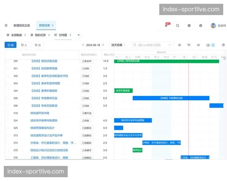The height and width of the screenshot is (181, 227).
Task: Open 我的任务 view options three-dot menu
Action: click(x=49, y=35)
